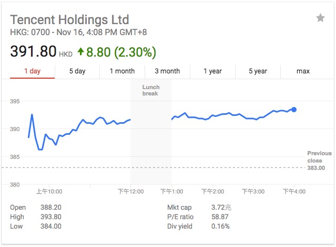The height and width of the screenshot is (247, 336).
Task: Click the Div yield 0.16% value
Action: (x=221, y=227)
